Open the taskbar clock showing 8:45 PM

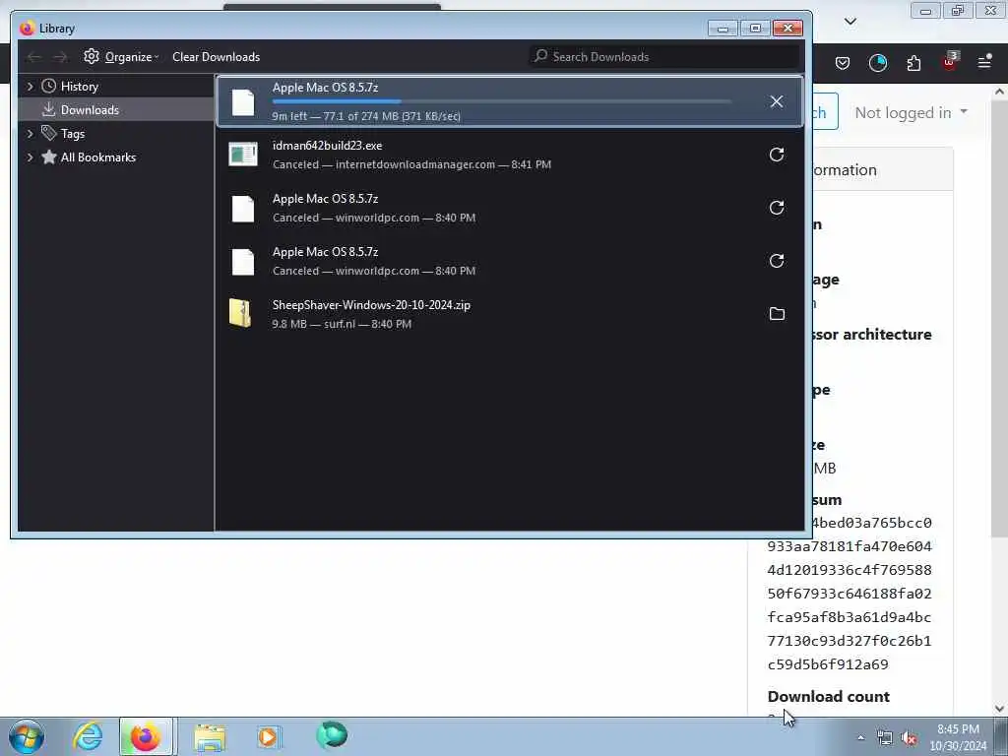(958, 737)
